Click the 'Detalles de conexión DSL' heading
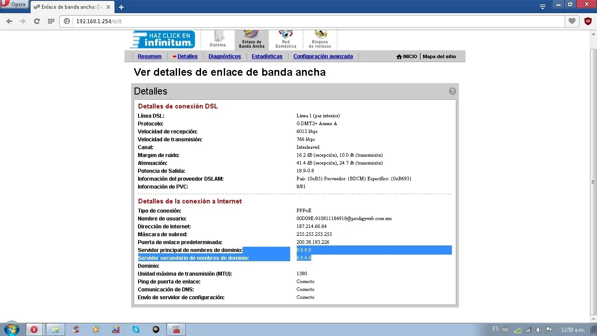This screenshot has width=597, height=336. pos(177,106)
